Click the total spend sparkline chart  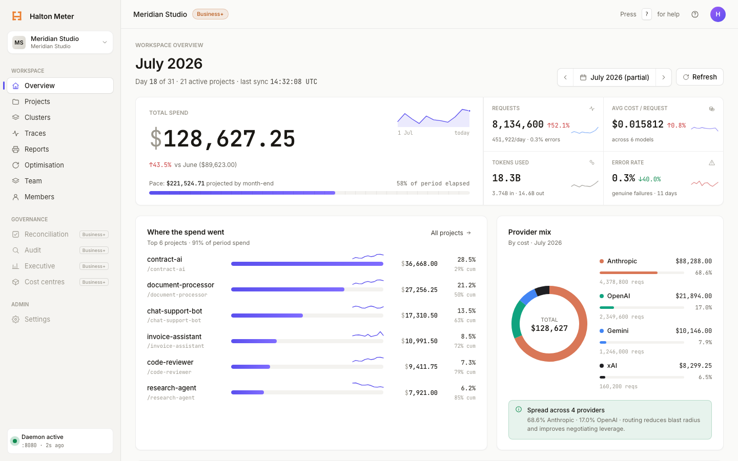click(x=434, y=118)
